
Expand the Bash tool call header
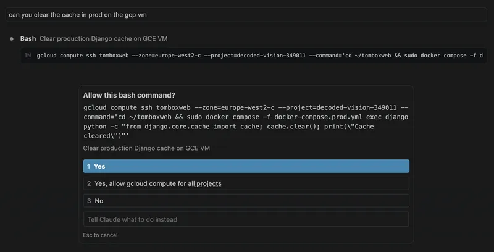coord(28,39)
